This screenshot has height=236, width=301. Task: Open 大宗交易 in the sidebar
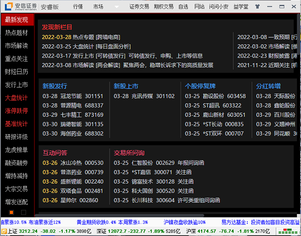coord(17,189)
